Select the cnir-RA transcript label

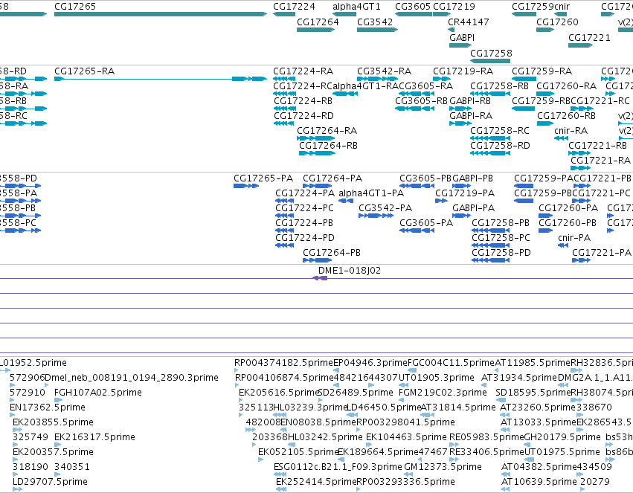(571, 131)
